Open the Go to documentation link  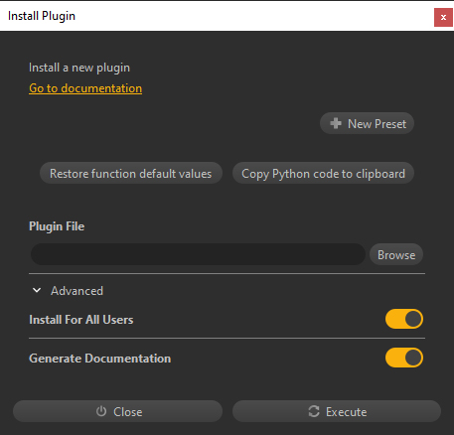click(x=85, y=88)
